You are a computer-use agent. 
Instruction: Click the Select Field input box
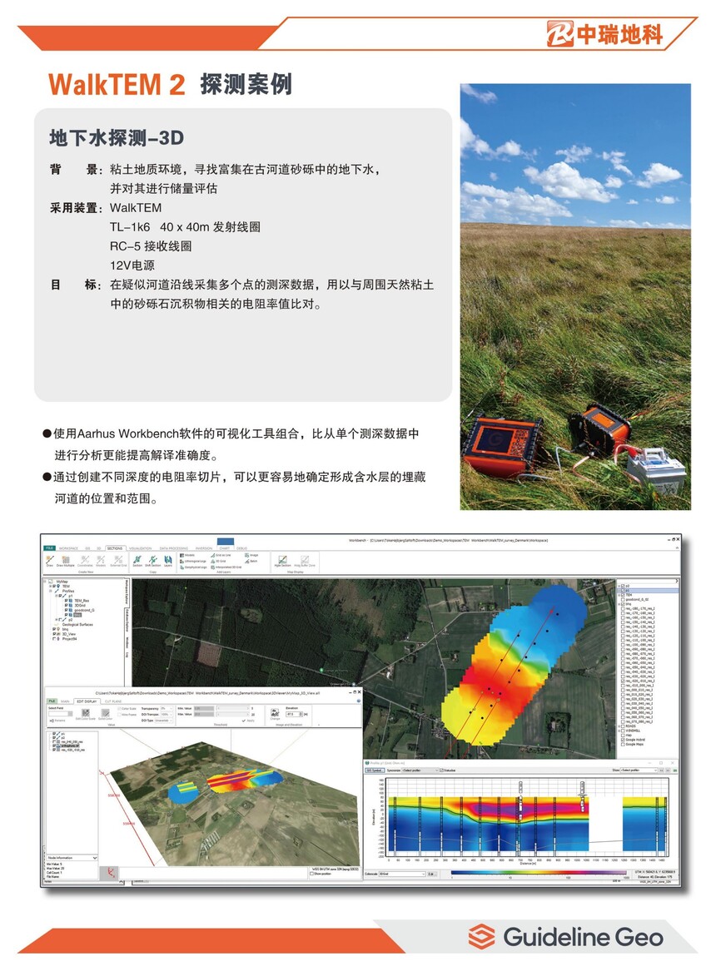[61, 714]
